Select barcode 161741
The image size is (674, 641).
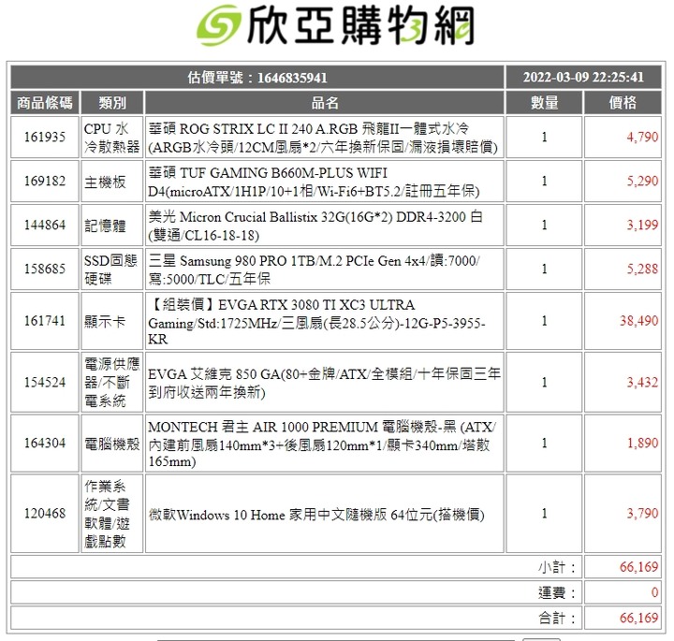(x=45, y=321)
